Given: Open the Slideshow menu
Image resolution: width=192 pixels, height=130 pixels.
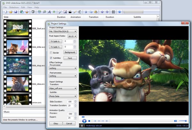Looking at the screenshot, I should [14, 7].
